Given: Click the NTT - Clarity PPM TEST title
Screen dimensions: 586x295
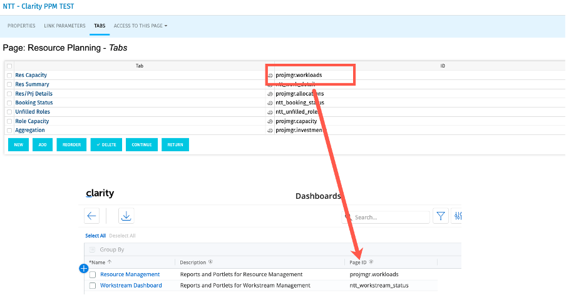Looking at the screenshot, I should [x=38, y=6].
